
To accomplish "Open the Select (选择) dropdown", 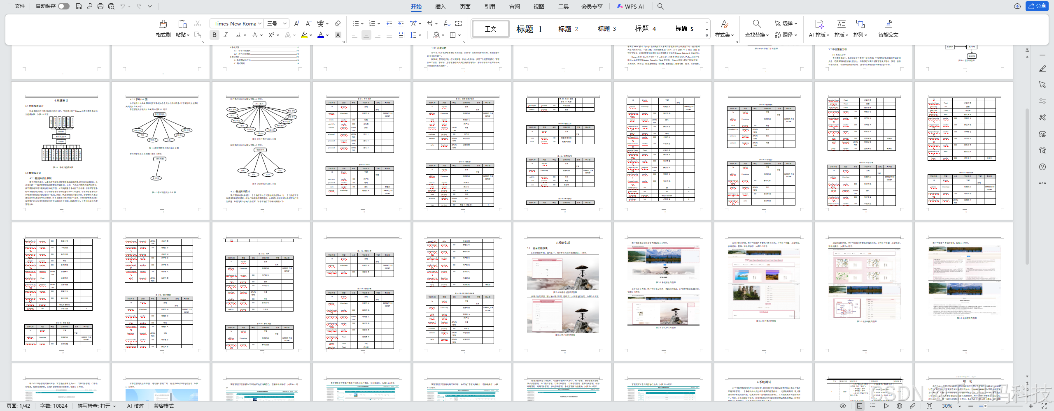I will tap(786, 23).
